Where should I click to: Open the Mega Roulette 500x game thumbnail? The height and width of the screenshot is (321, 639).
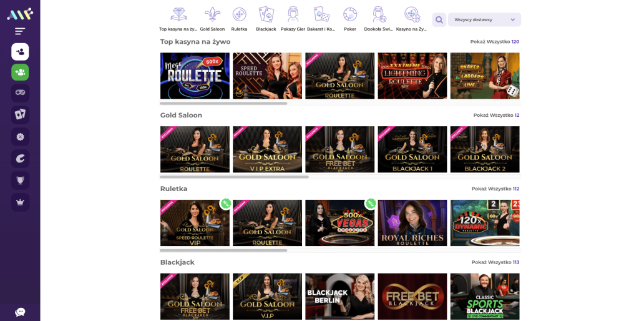(195, 76)
